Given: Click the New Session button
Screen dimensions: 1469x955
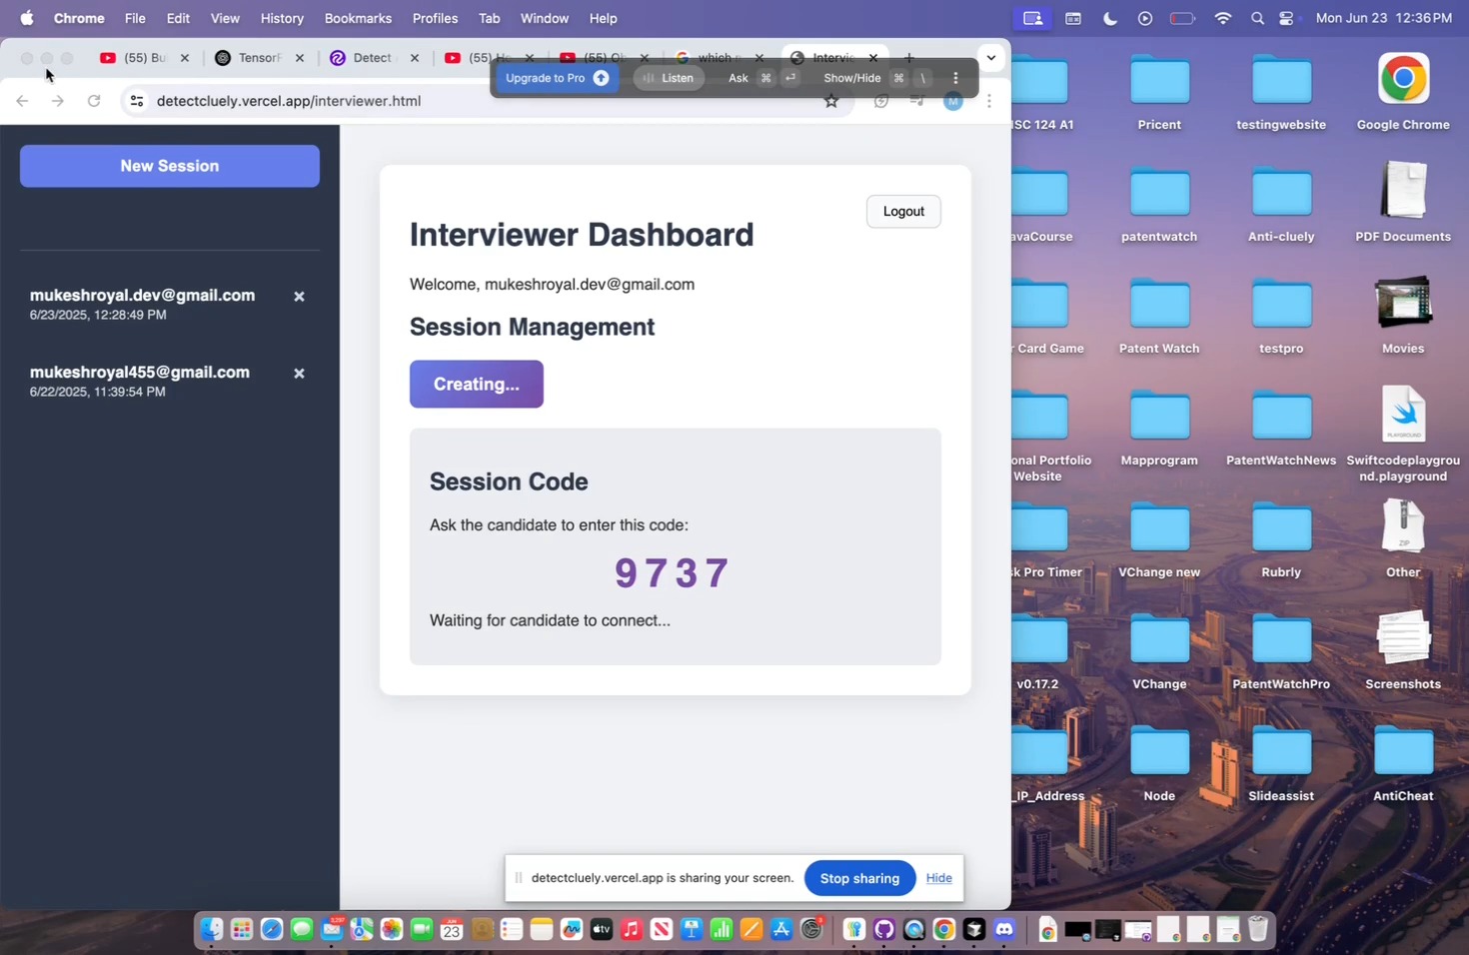Looking at the screenshot, I should coord(170,166).
